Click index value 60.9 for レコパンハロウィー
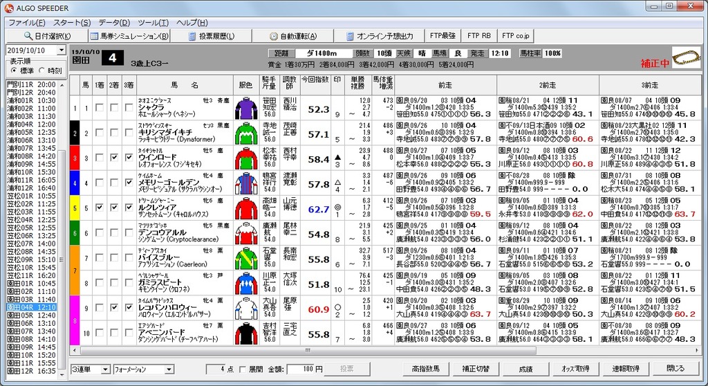The width and height of the screenshot is (708, 386). click(x=318, y=310)
